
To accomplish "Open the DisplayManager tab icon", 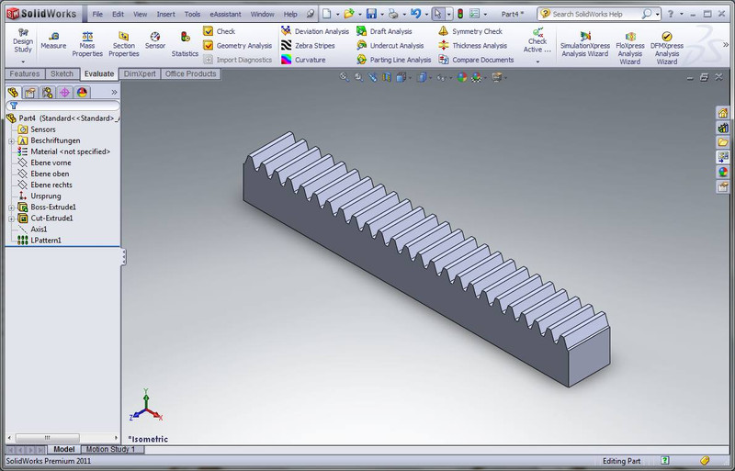I will tap(83, 93).
